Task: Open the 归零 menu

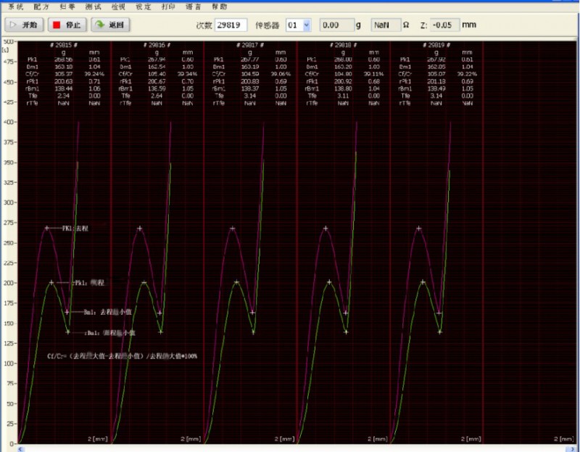Action: (67, 7)
